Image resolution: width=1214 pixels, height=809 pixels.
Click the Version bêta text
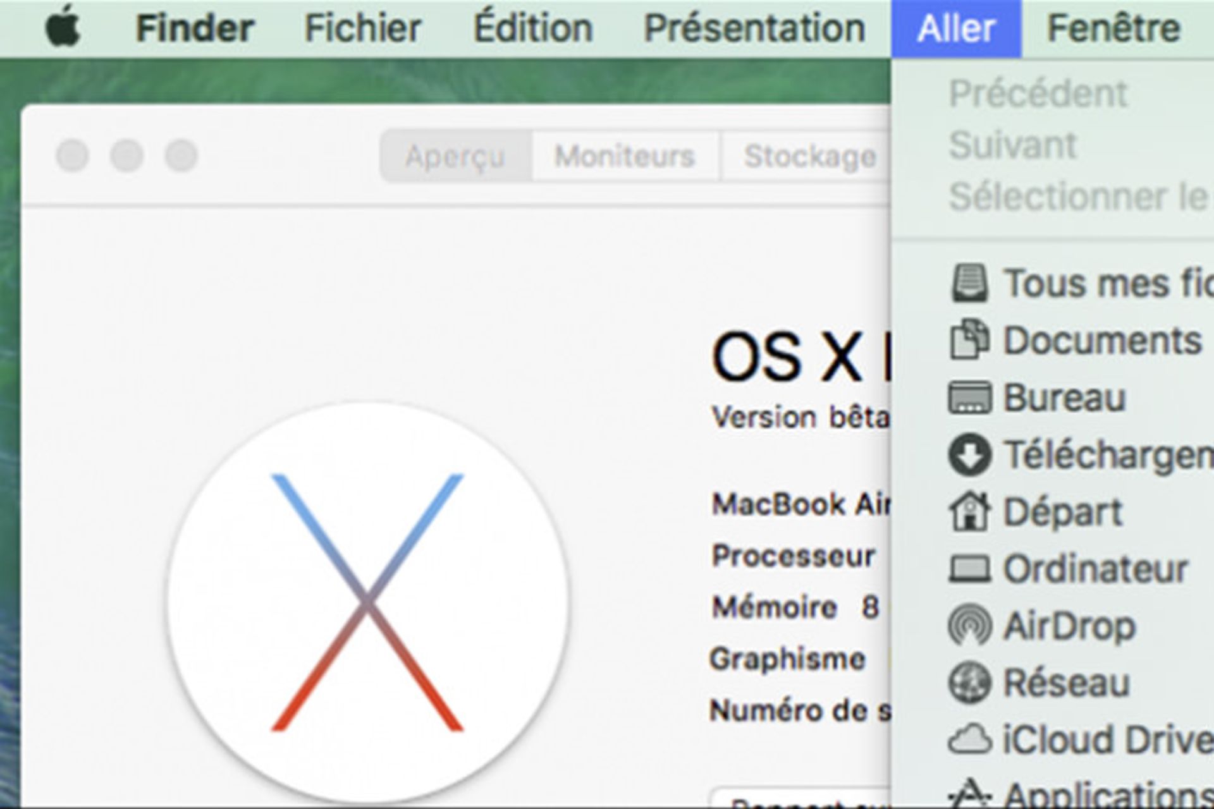[x=800, y=418]
